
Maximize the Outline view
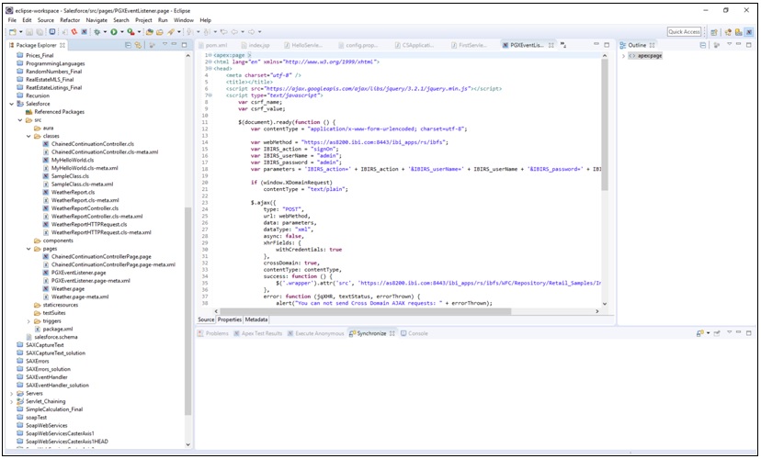(748, 45)
